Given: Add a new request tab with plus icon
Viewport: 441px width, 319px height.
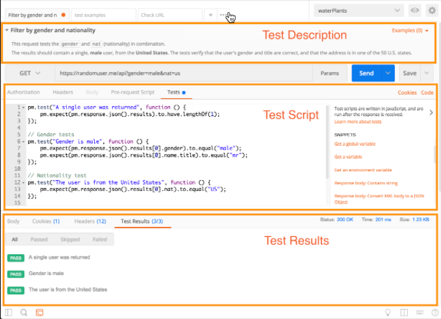Looking at the screenshot, I should [x=210, y=15].
